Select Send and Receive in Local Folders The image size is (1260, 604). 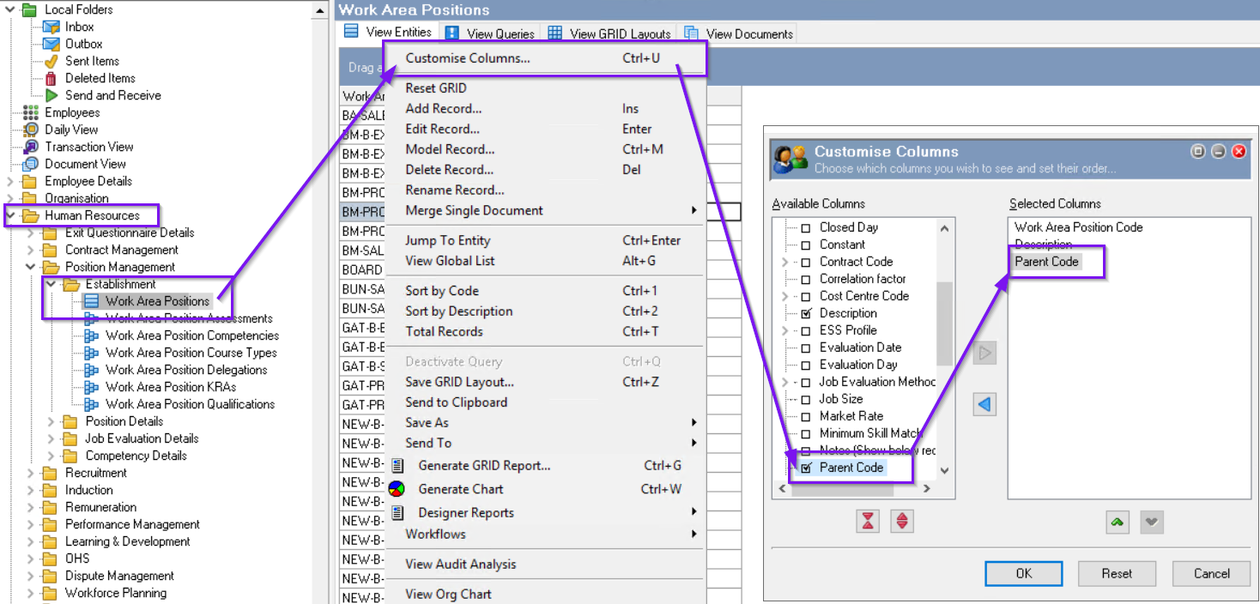click(x=112, y=95)
